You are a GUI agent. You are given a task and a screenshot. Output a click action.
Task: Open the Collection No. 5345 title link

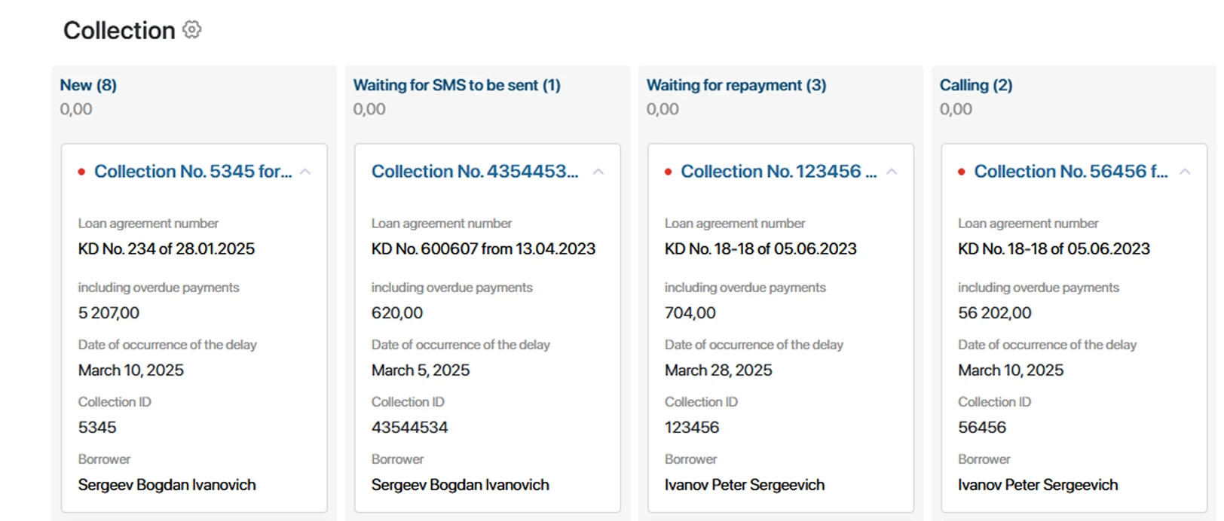192,172
